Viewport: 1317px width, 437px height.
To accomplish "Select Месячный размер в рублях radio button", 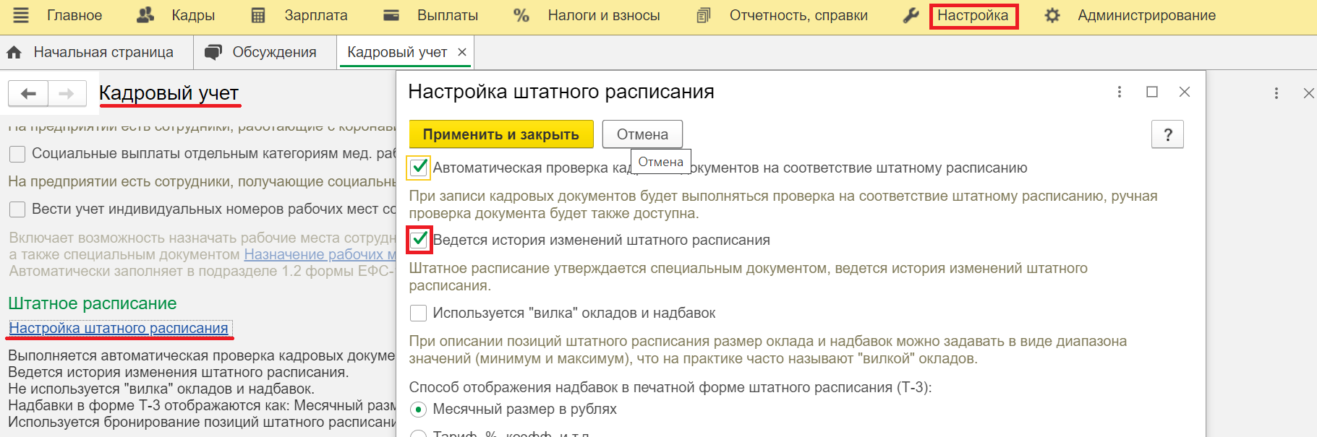I will [x=418, y=410].
